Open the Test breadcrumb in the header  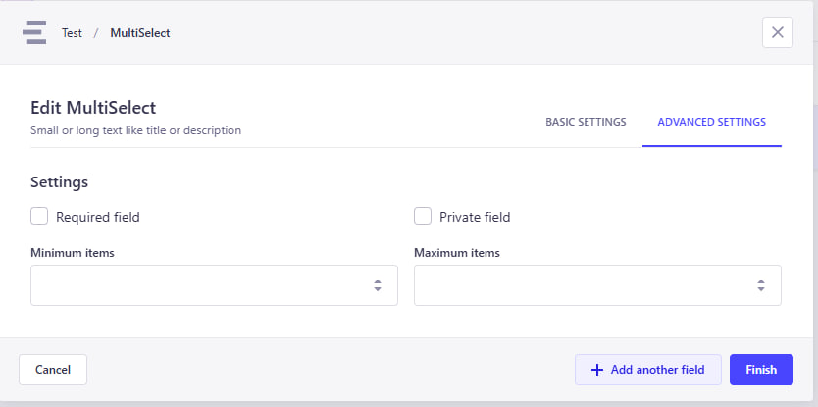72,33
